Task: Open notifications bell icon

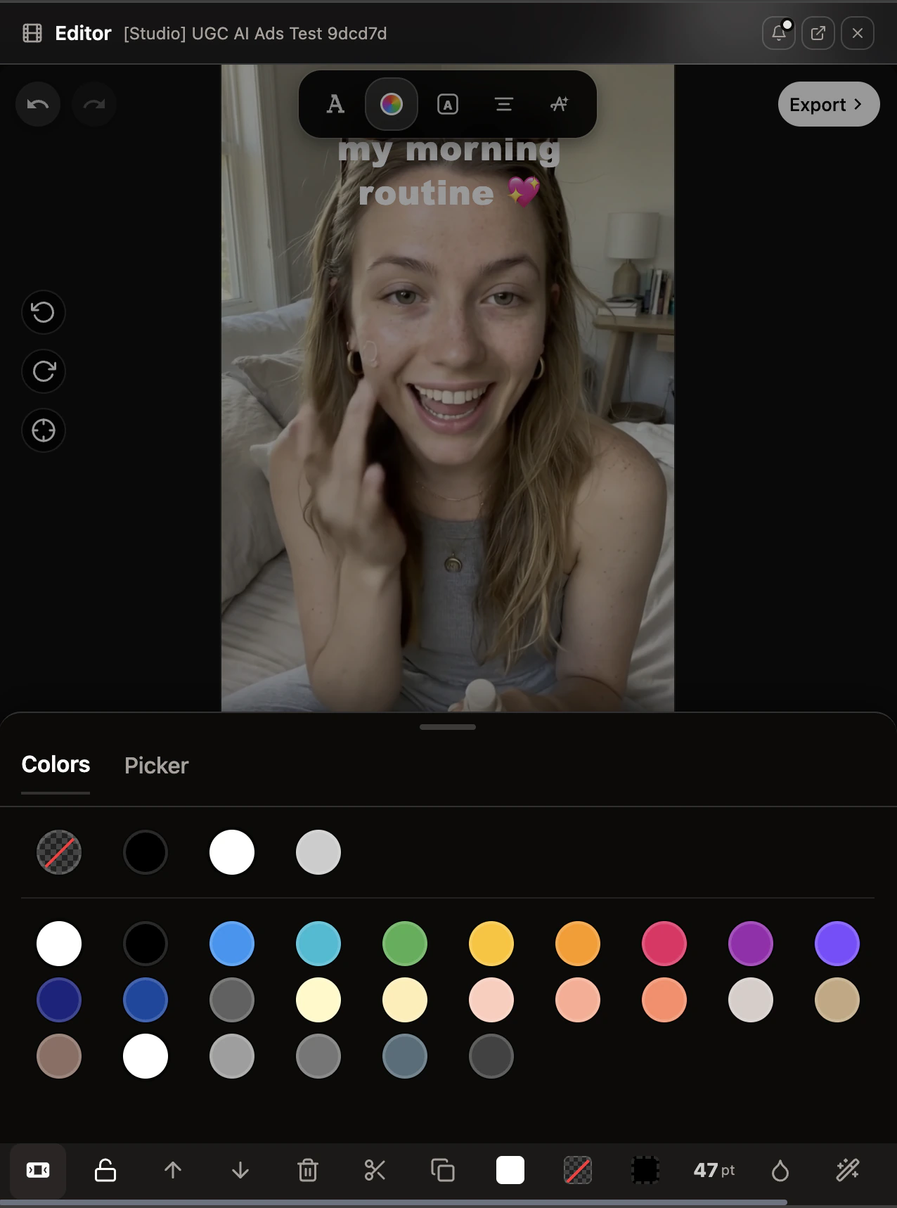Action: pos(779,33)
